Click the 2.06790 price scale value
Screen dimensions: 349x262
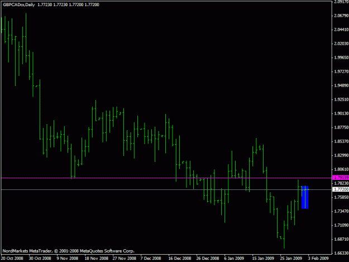341,16
